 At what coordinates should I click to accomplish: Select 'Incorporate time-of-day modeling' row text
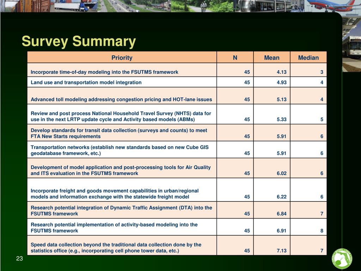pos(104,72)
